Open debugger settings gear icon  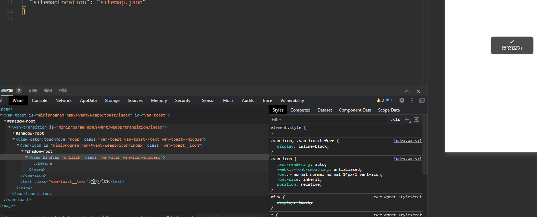coord(402,101)
